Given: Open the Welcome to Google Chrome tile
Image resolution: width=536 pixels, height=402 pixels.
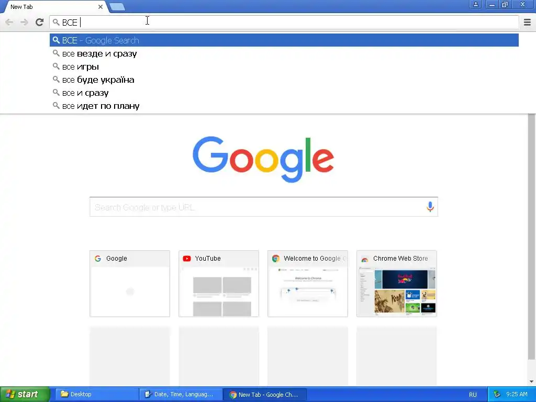Looking at the screenshot, I should coord(308,284).
